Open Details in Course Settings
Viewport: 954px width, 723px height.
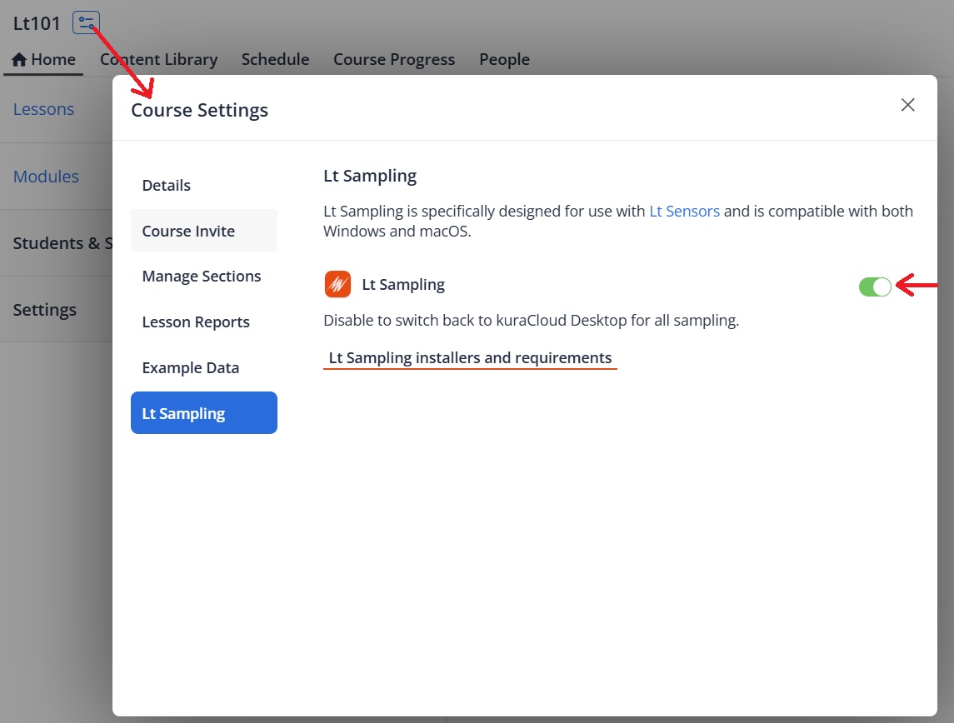(x=167, y=185)
